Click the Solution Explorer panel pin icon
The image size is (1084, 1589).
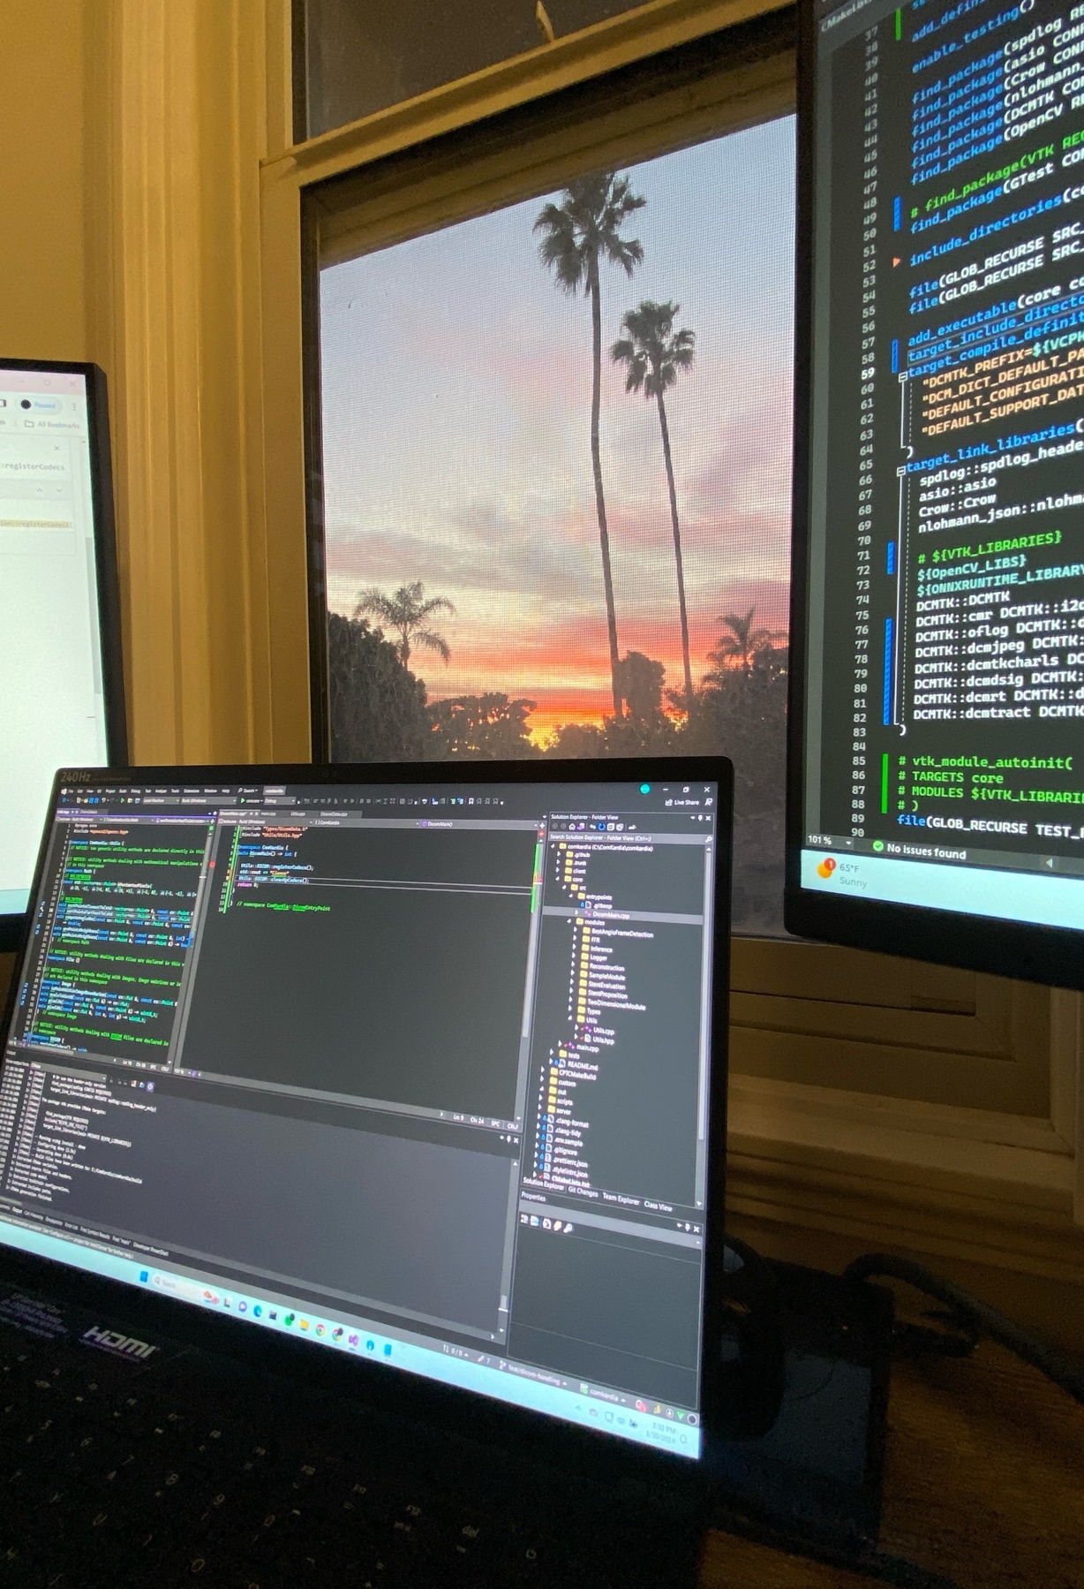[700, 818]
